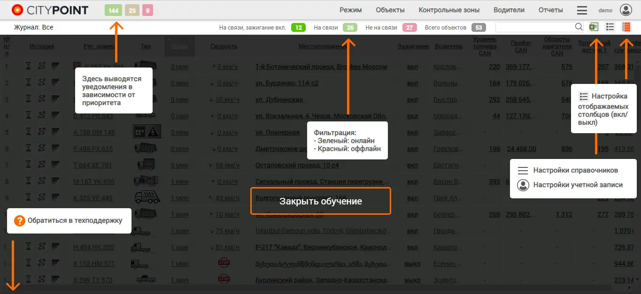Go to the Отчеты menu item
The image size is (641, 294).
pyautogui.click(x=551, y=10)
